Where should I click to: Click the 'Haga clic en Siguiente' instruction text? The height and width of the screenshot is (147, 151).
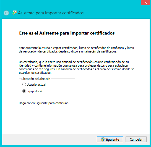click(44, 103)
